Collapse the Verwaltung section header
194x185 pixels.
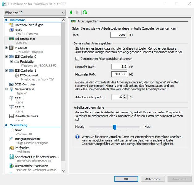click(x=6, y=125)
